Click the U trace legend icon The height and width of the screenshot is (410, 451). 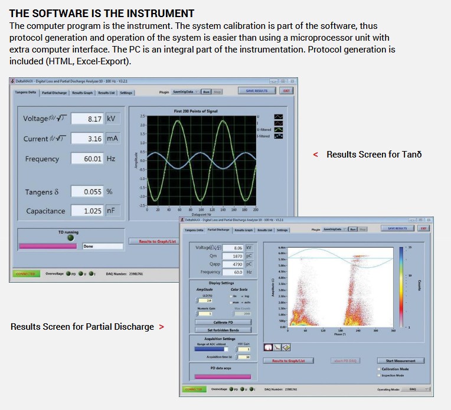click(x=279, y=116)
